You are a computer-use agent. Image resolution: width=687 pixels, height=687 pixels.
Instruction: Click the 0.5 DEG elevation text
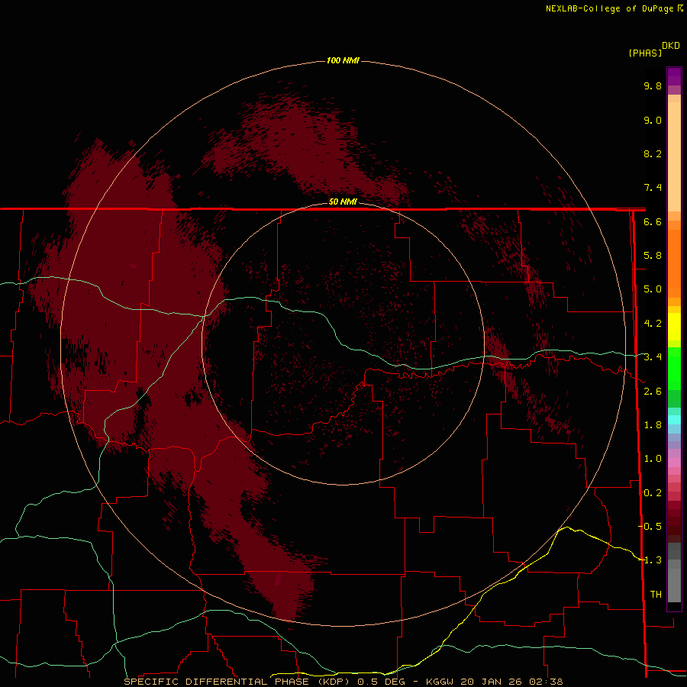[381, 682]
